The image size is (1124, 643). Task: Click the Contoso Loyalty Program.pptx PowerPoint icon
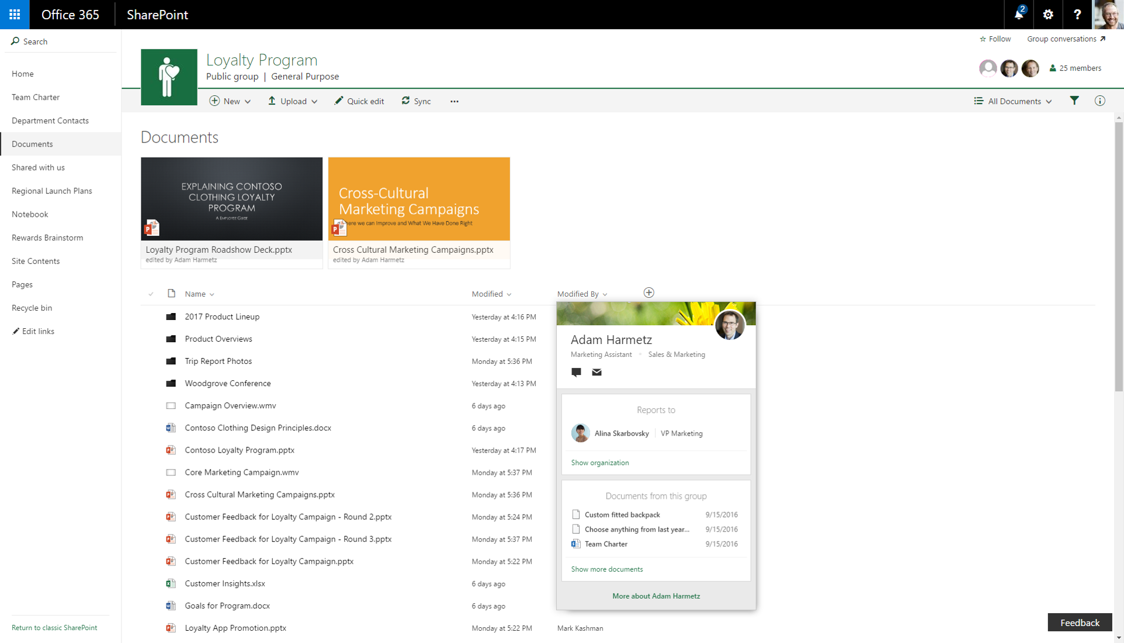pyautogui.click(x=171, y=450)
